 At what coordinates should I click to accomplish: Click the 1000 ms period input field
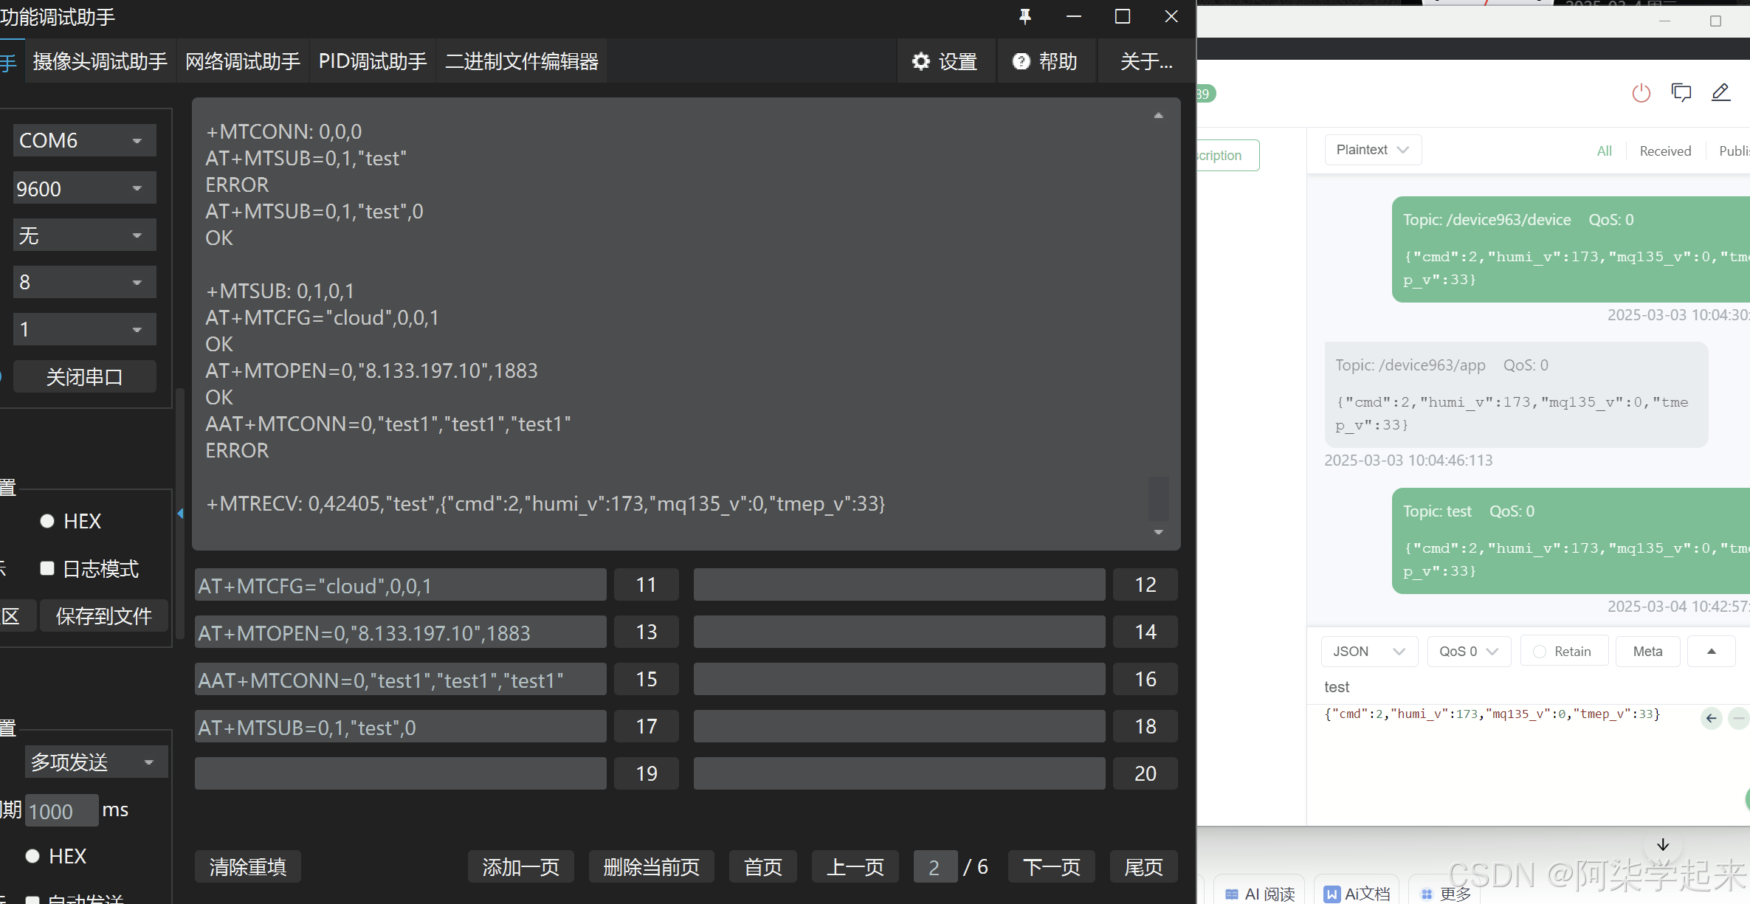coord(61,811)
